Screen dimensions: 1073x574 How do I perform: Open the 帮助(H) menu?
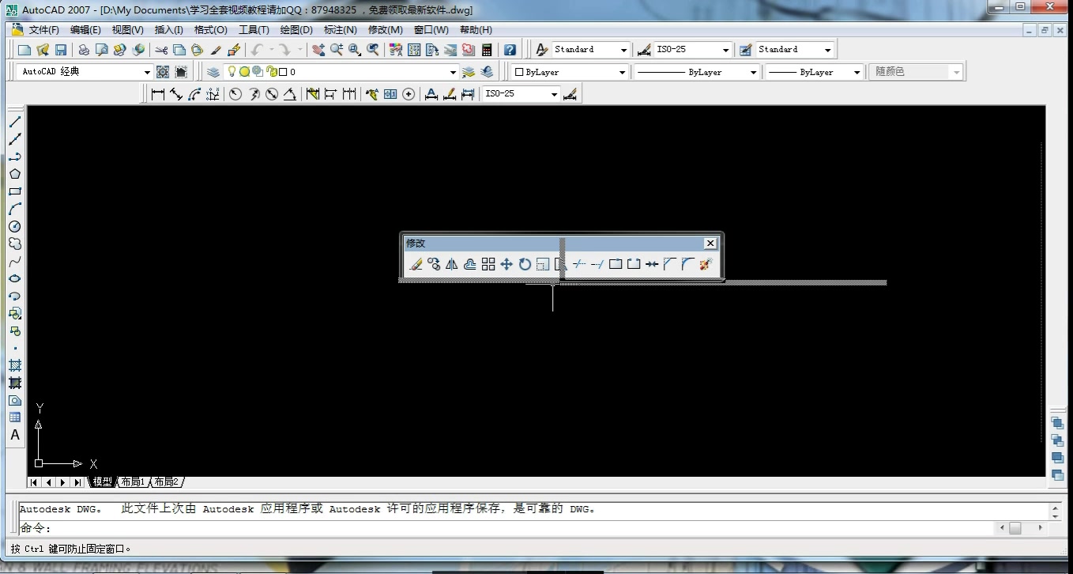(x=476, y=30)
